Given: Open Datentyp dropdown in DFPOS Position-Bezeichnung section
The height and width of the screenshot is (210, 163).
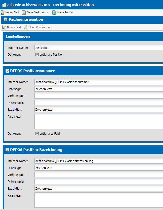Looking at the screenshot, I should pyautogui.click(x=98, y=168).
